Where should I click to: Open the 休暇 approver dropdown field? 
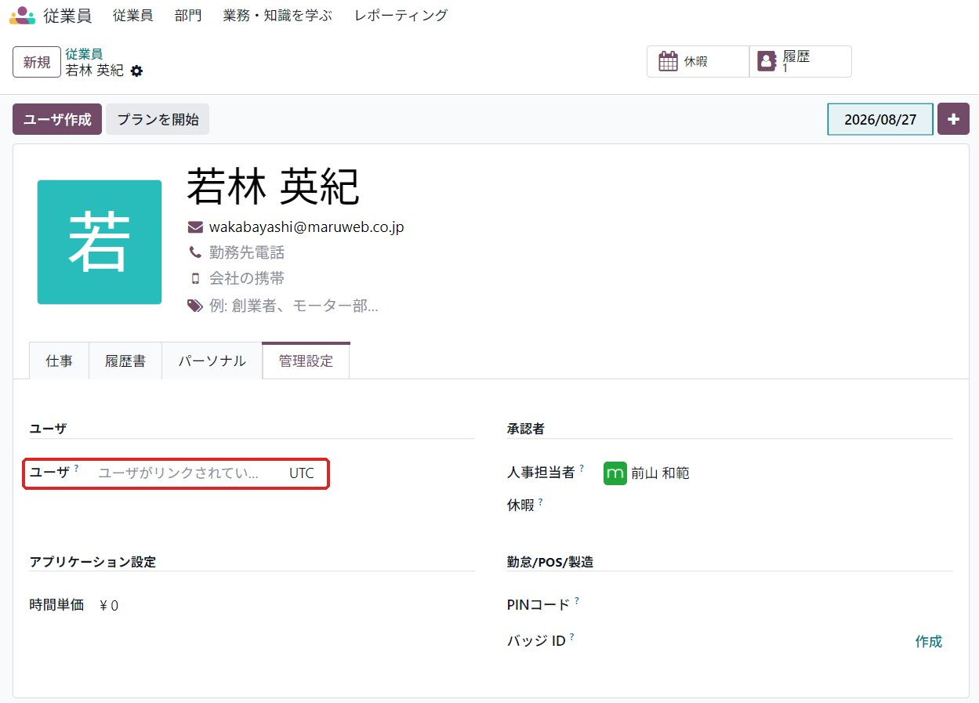(776, 506)
